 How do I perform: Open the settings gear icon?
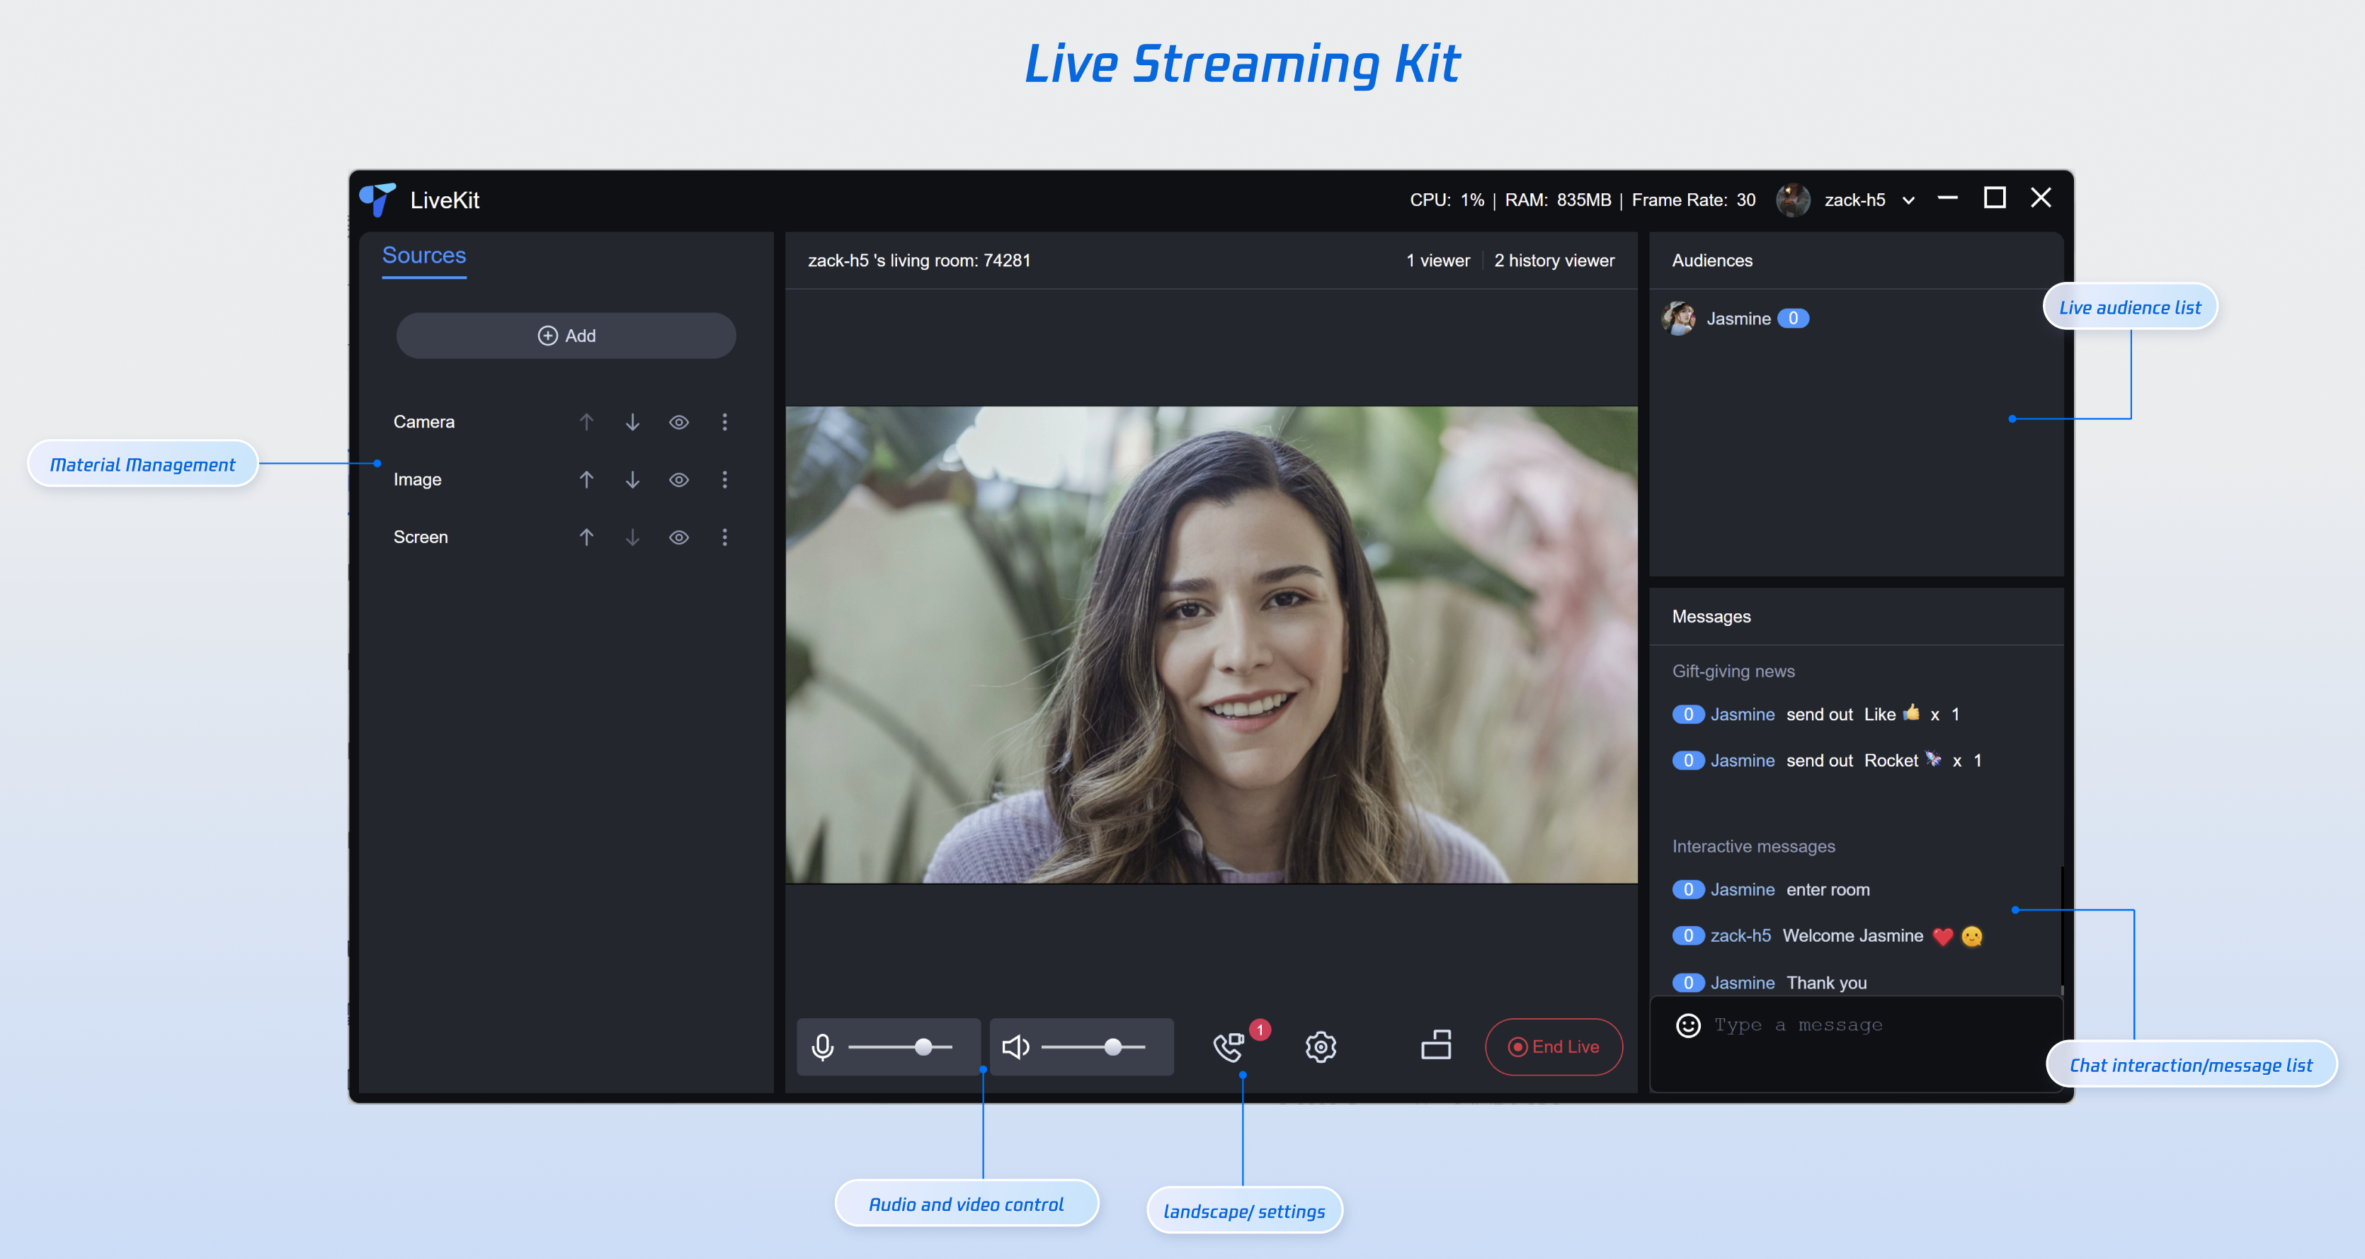pyautogui.click(x=1320, y=1047)
